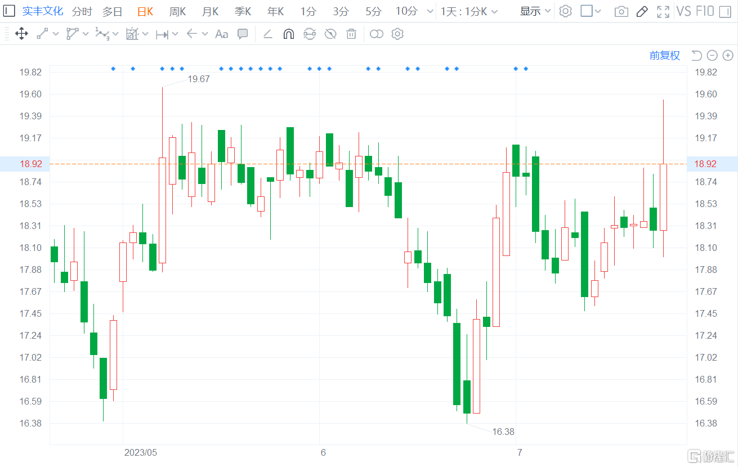The image size is (738, 467).
Task: Enter fullscreen chart mode
Action: click(663, 11)
